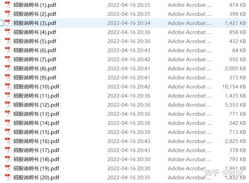Select the 18,154 KB file size entry
The image size is (249, 183).
tap(234, 86)
